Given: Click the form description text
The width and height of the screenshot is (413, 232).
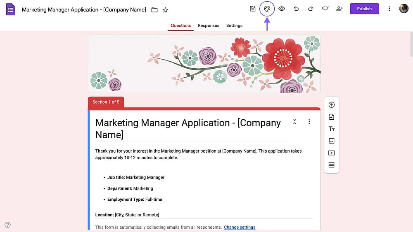Looking at the screenshot, I should 198,154.
